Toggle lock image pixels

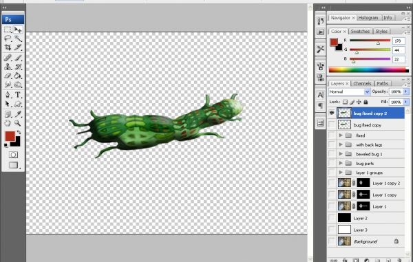(x=352, y=102)
